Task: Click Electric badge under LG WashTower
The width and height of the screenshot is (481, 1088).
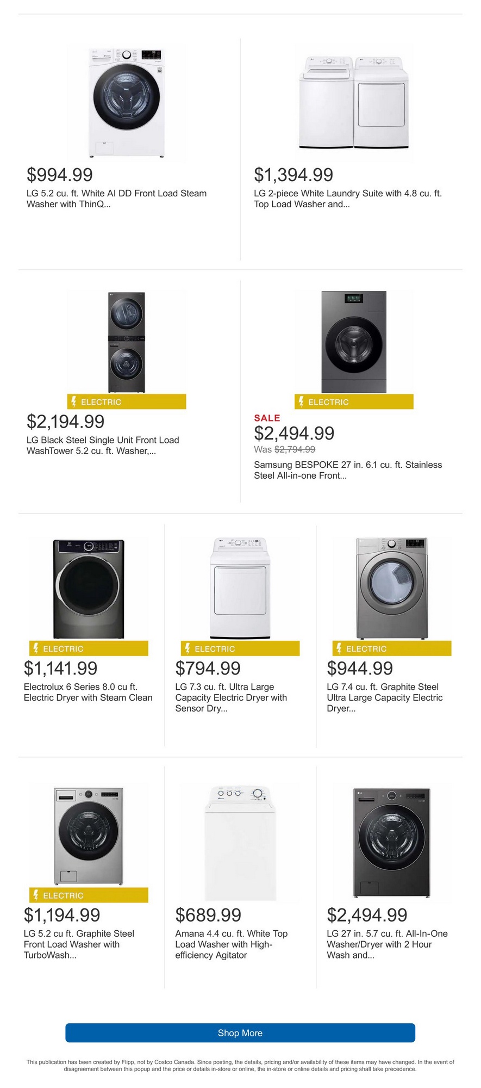Action: (127, 402)
